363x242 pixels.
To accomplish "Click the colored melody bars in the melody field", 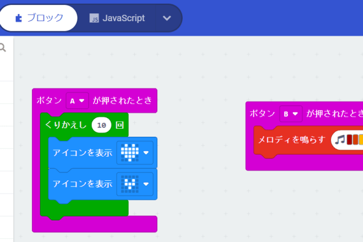I will pos(354,140).
